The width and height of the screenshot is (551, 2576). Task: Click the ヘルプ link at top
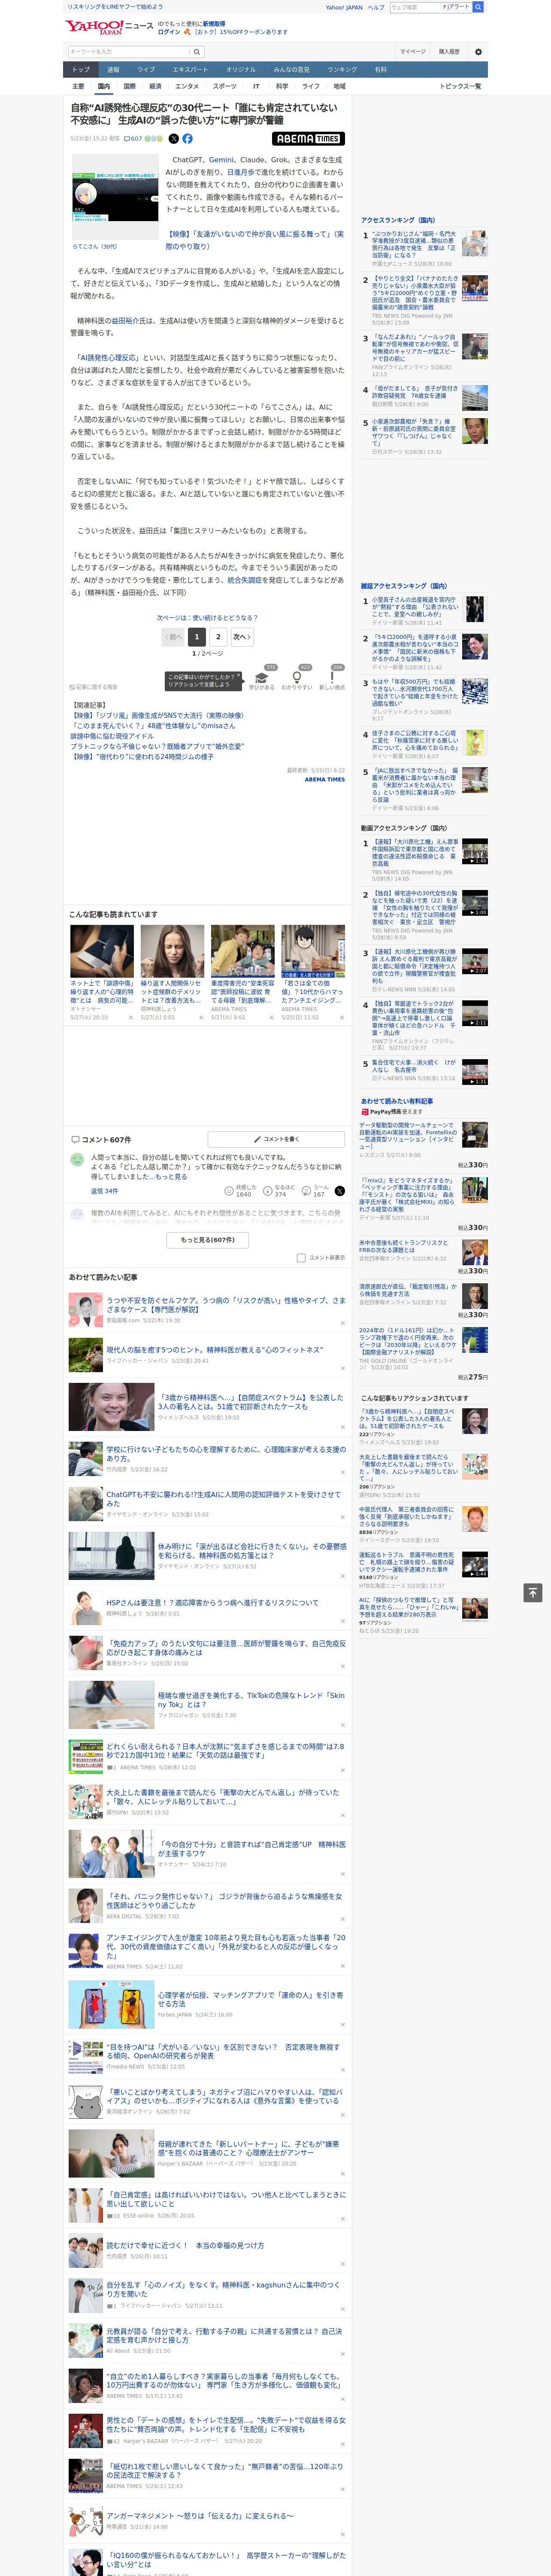point(375,7)
